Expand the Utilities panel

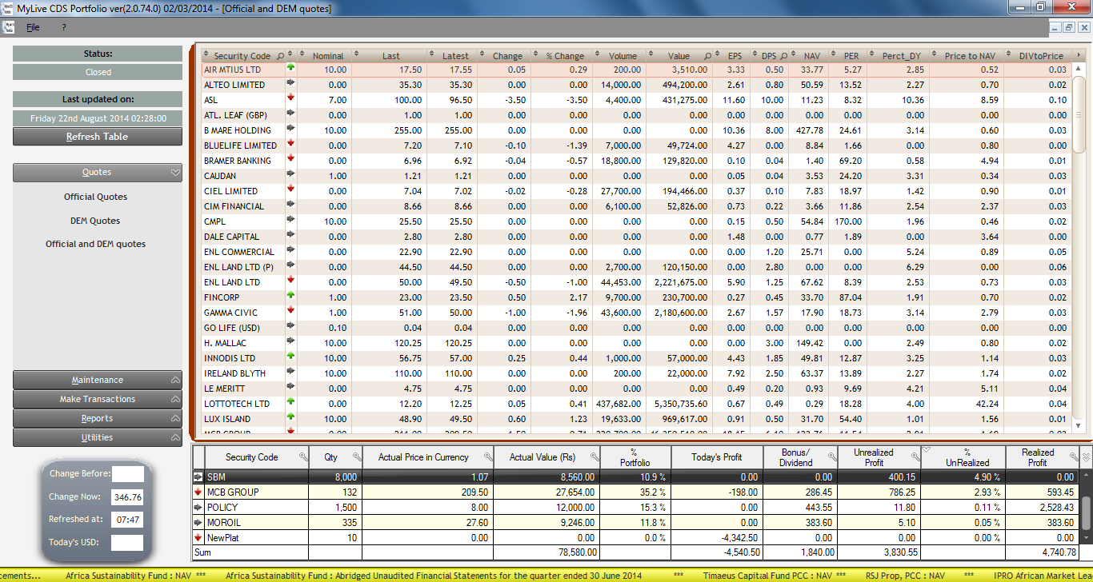point(175,437)
